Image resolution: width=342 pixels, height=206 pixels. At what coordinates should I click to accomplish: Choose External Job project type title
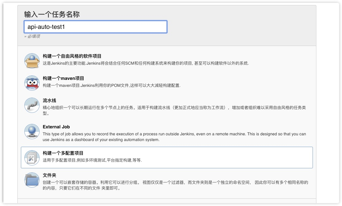[56, 127]
